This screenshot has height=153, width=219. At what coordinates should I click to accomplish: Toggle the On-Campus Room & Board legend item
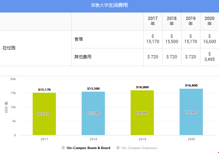(86, 148)
